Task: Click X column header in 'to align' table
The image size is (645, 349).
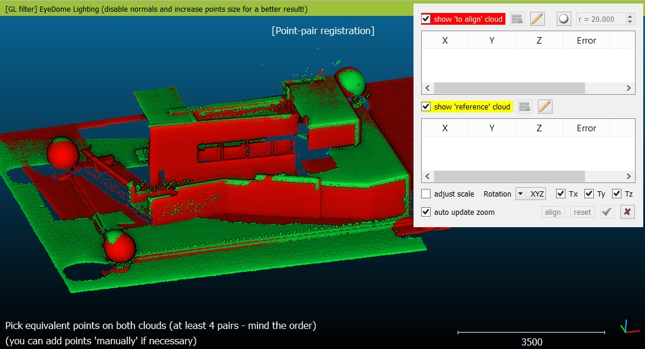Action: (x=445, y=40)
